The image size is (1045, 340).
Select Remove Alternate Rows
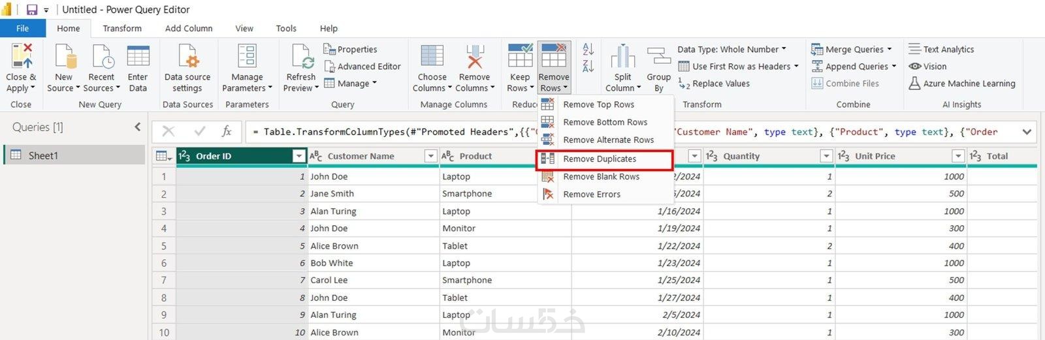605,140
